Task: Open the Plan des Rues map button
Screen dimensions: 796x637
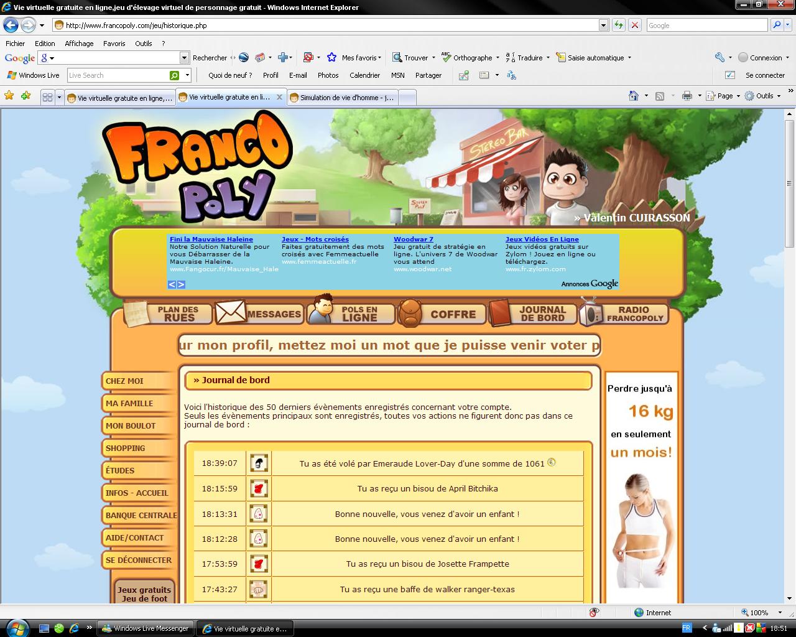Action: point(167,314)
